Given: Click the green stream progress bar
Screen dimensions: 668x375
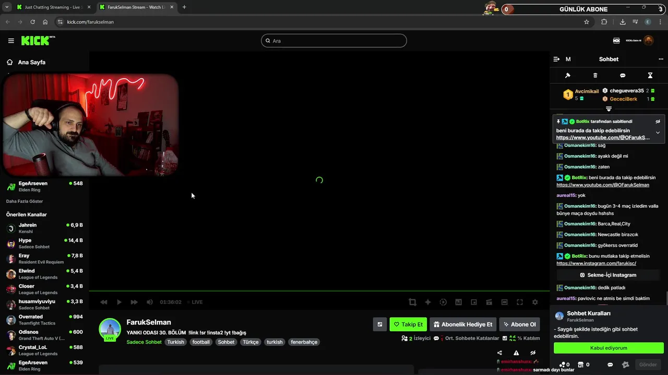Looking at the screenshot, I should 319,291.
